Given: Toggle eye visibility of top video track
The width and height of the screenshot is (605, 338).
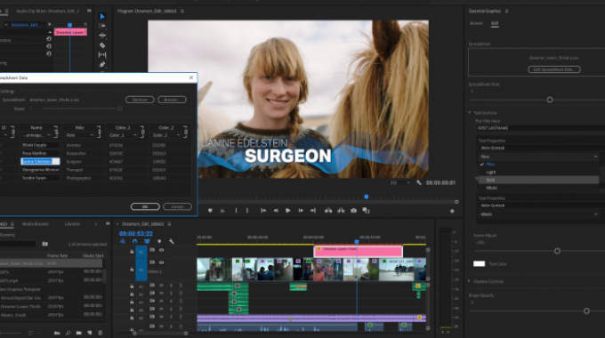Looking at the screenshot, I should (x=161, y=250).
